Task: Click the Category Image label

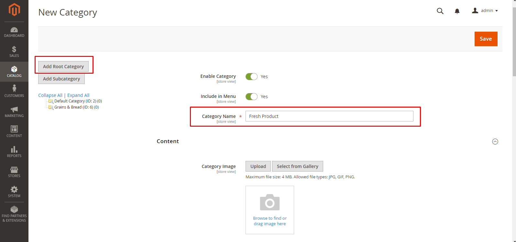Action: coord(219,166)
